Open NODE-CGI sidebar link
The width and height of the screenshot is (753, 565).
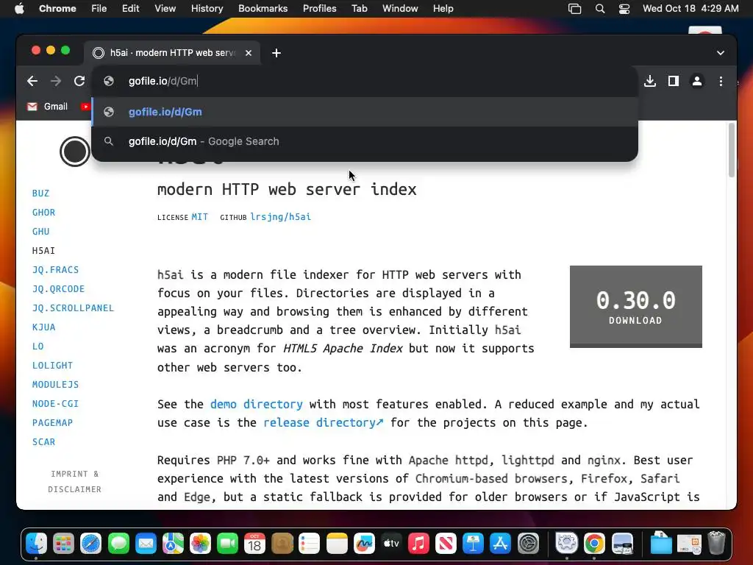(55, 404)
